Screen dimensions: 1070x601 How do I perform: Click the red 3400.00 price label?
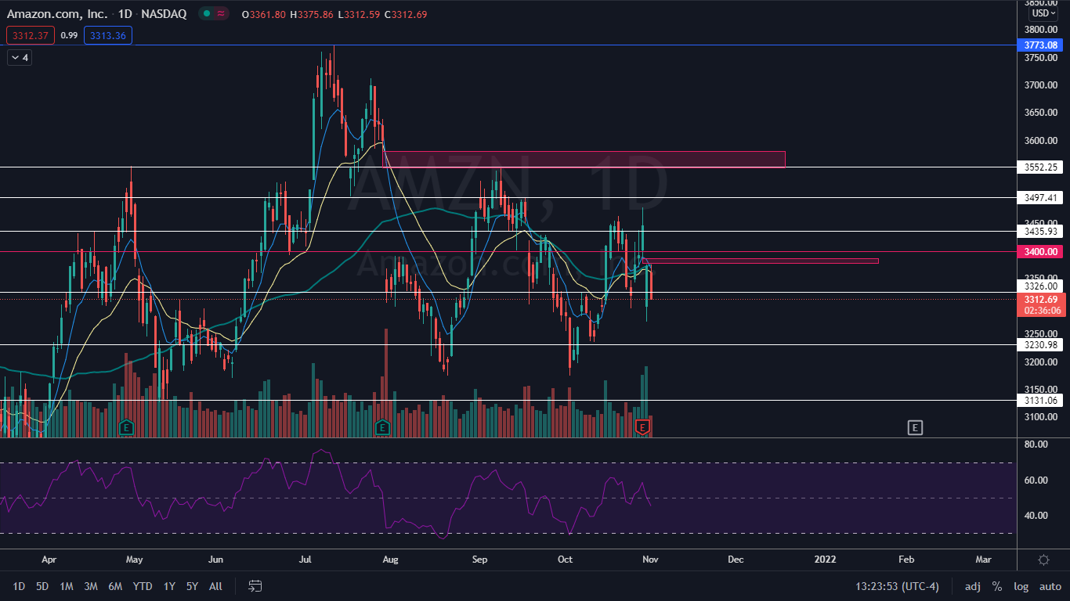click(1040, 251)
